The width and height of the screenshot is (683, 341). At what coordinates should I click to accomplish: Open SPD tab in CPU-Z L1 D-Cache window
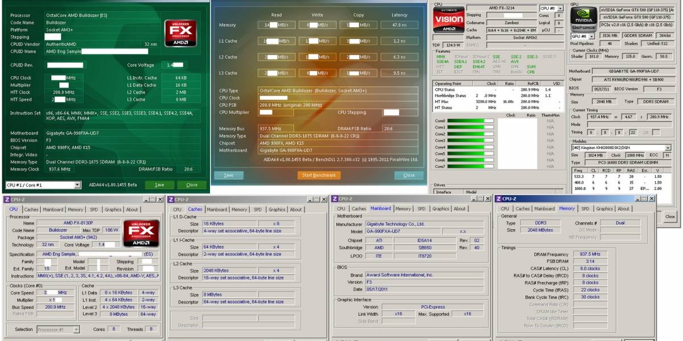coord(258,209)
